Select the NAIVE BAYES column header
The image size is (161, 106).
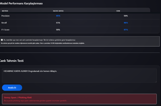point(58,11)
